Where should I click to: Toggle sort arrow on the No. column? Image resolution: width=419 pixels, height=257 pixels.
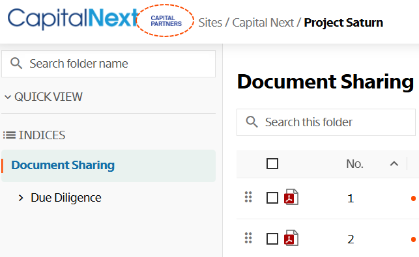(x=394, y=163)
